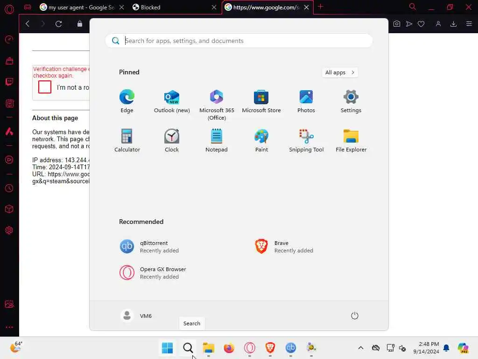The height and width of the screenshot is (359, 478).
Task: Open history clock in Opera sidebar
Action: (x=9, y=188)
